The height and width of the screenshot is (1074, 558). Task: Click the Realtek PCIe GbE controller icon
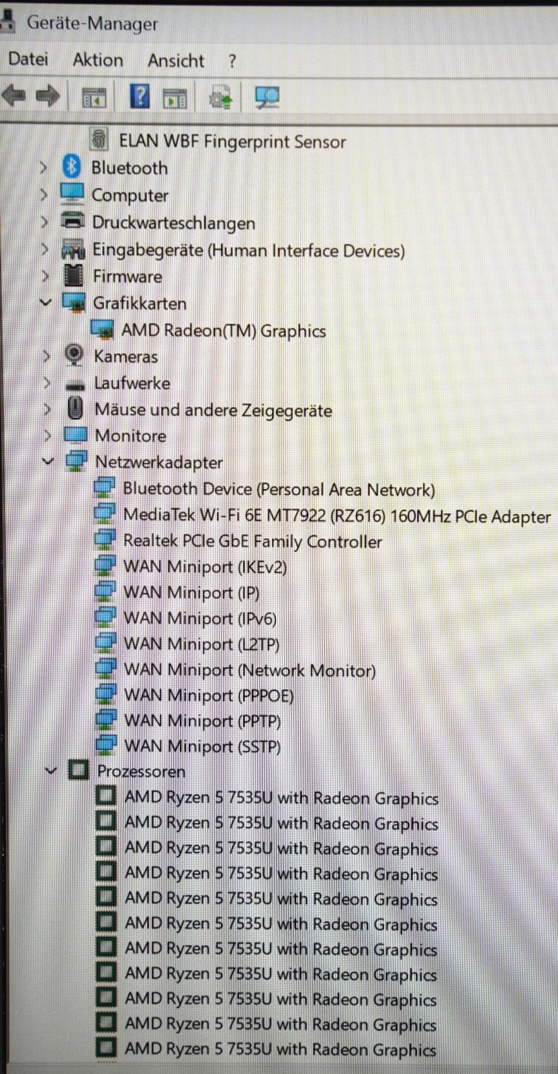(105, 539)
